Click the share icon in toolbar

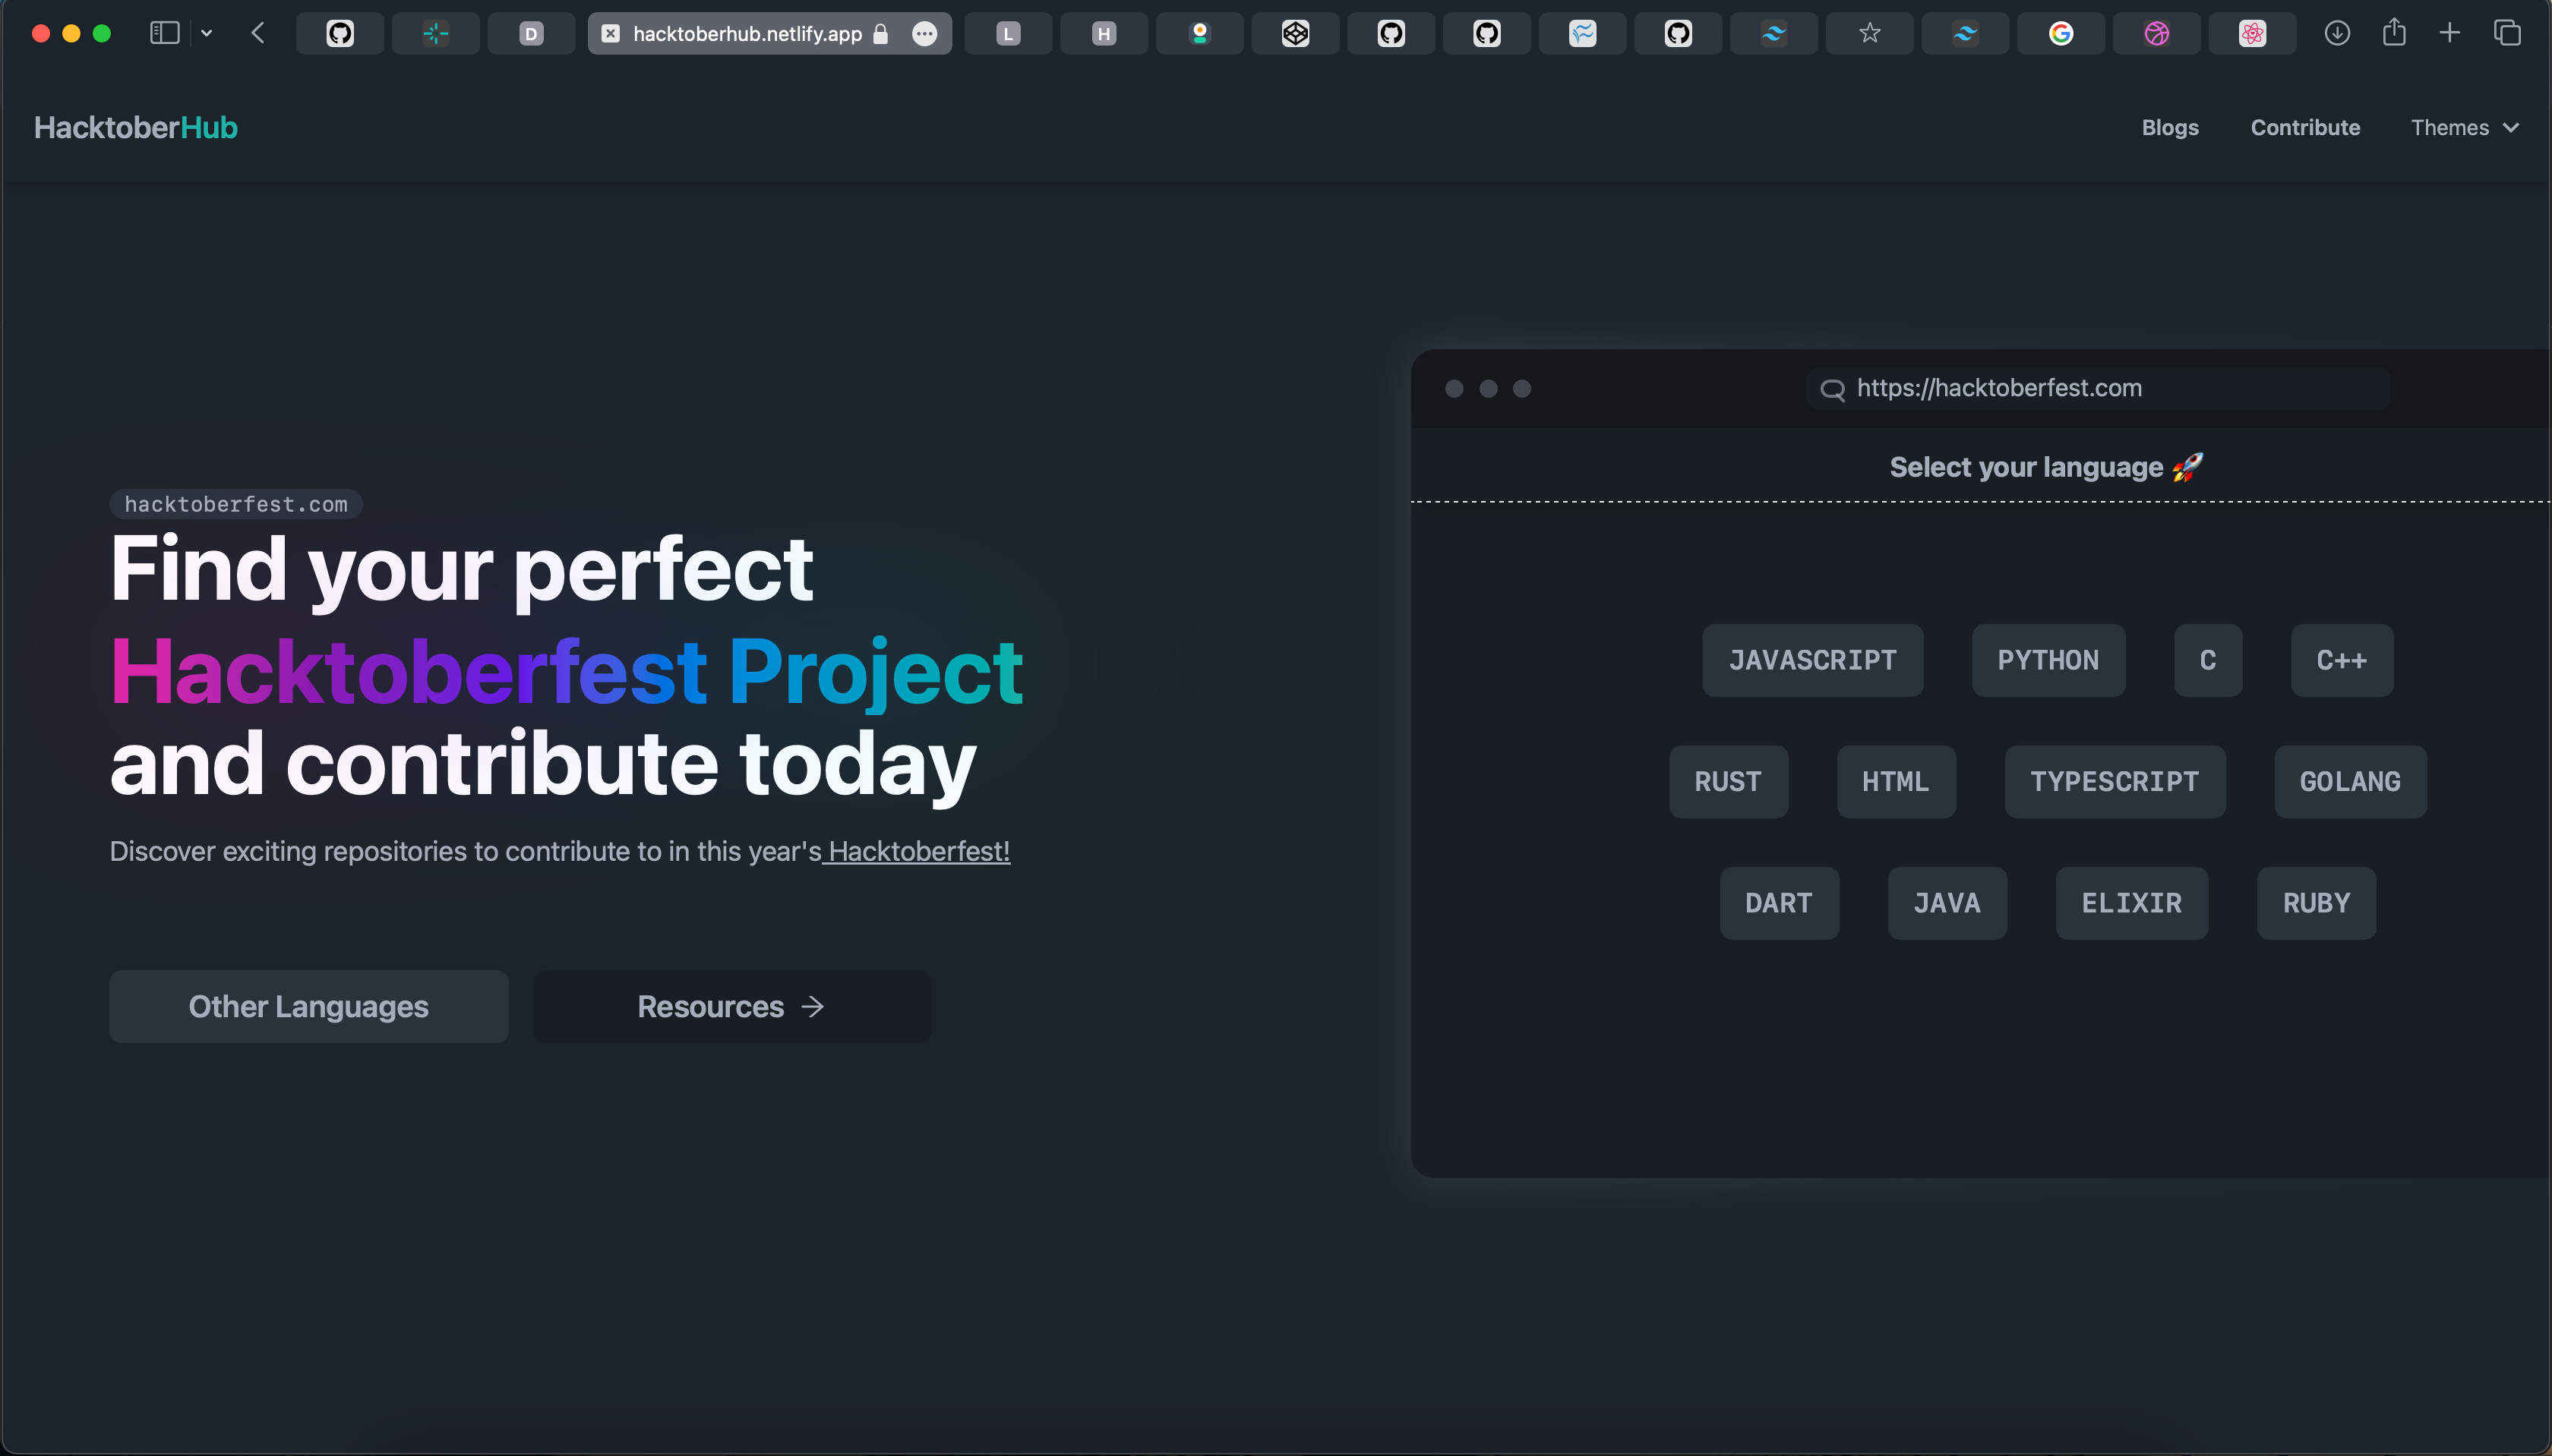tap(2394, 33)
